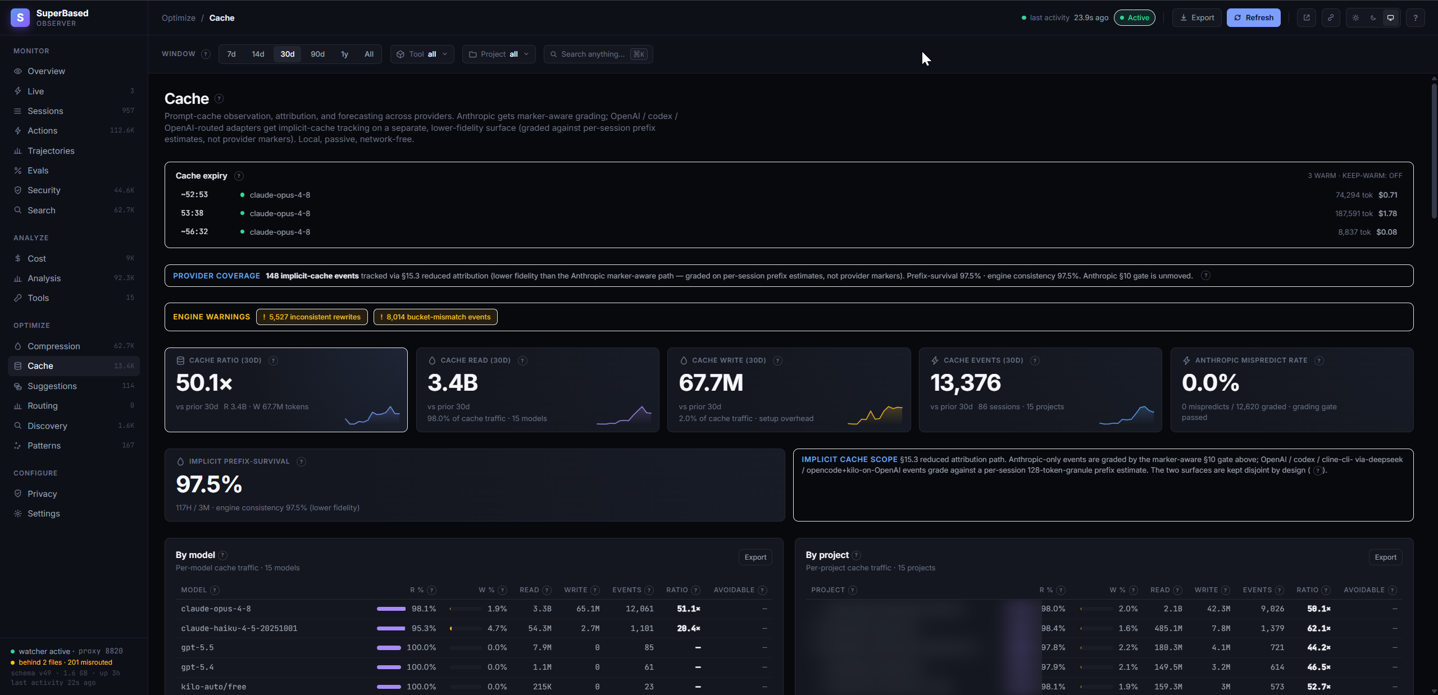
Task: Open help with the header question mark
Action: click(x=1416, y=18)
